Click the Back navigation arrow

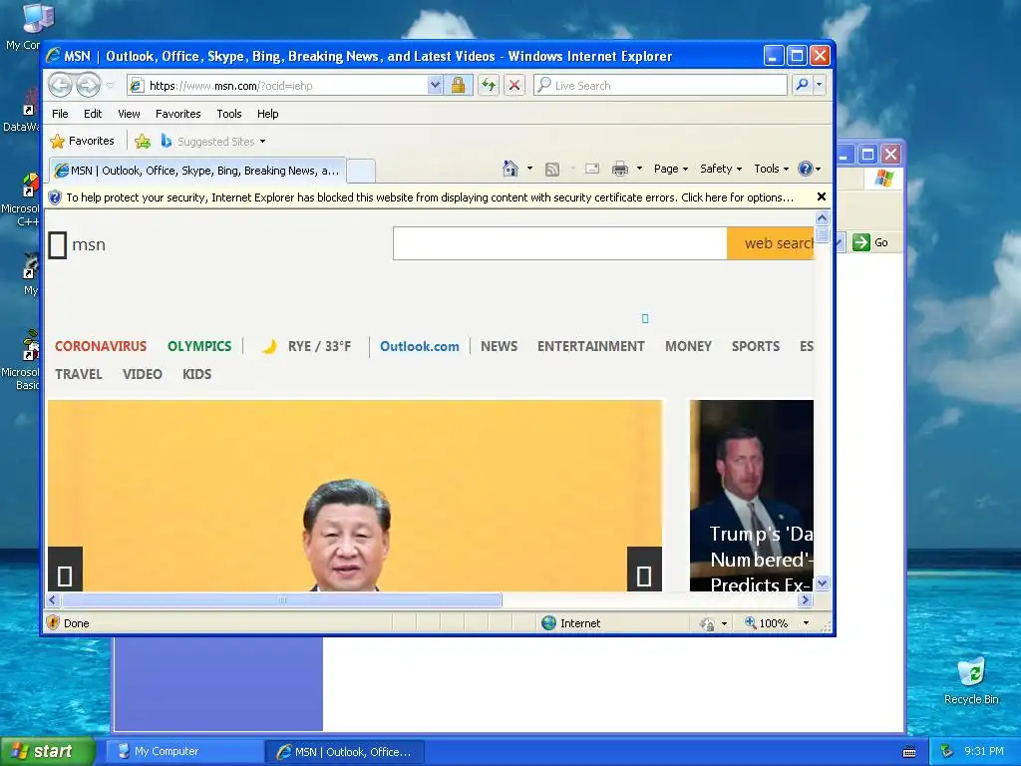[x=61, y=86]
